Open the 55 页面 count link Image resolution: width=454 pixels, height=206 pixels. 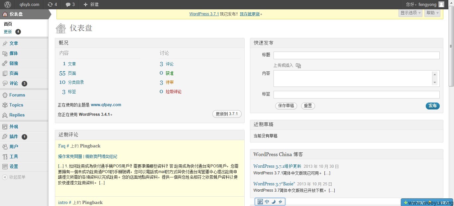(x=67, y=73)
